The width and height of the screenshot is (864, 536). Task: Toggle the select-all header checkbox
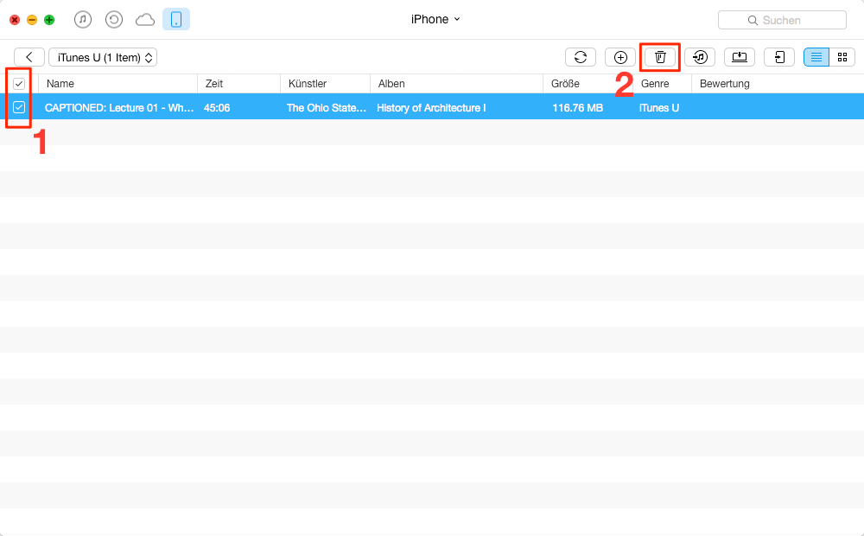point(19,84)
